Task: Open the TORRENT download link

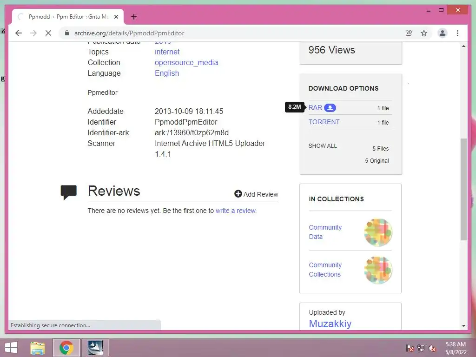Action: click(324, 122)
